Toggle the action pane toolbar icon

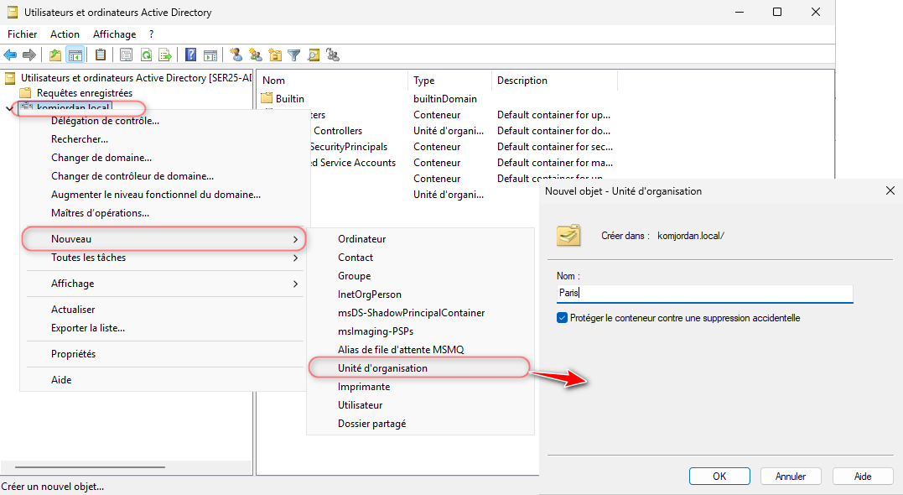click(210, 55)
